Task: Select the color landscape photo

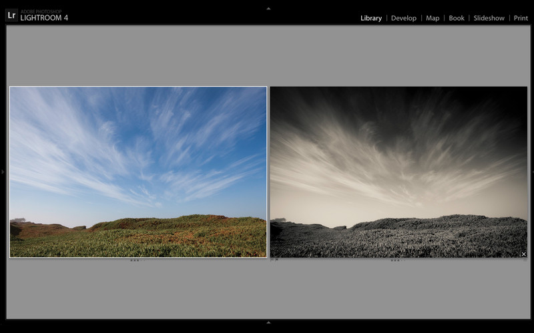Action: pos(138,172)
